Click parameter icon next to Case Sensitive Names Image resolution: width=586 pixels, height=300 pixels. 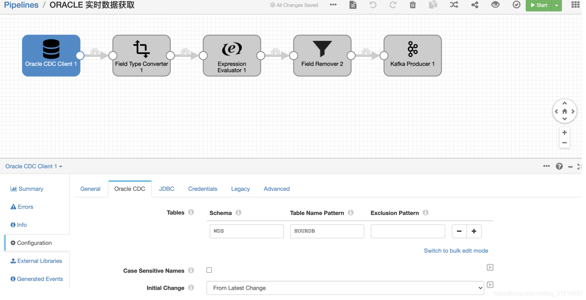coord(490,268)
